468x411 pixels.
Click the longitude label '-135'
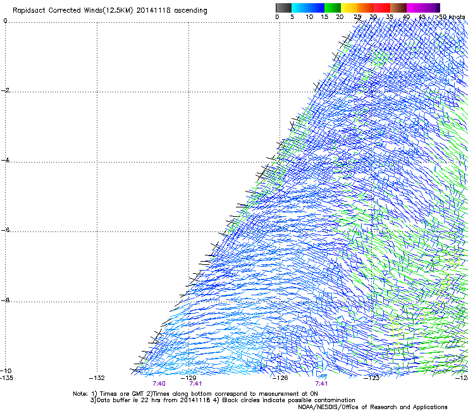(x=6, y=378)
